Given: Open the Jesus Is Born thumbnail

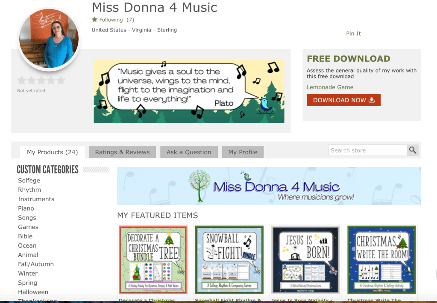Looking at the screenshot, I should (x=305, y=260).
